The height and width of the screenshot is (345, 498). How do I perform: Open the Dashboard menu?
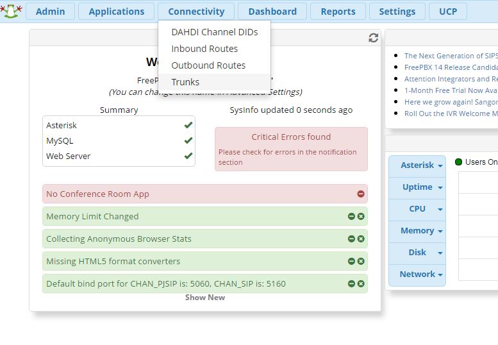tap(272, 12)
